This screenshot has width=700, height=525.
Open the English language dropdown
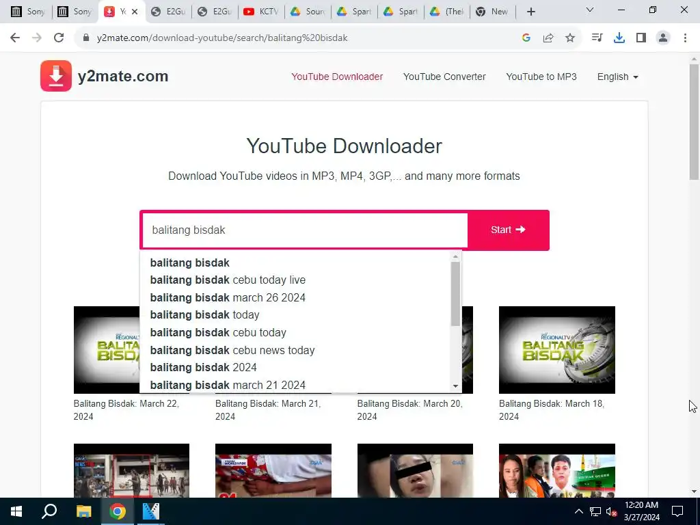pos(618,77)
